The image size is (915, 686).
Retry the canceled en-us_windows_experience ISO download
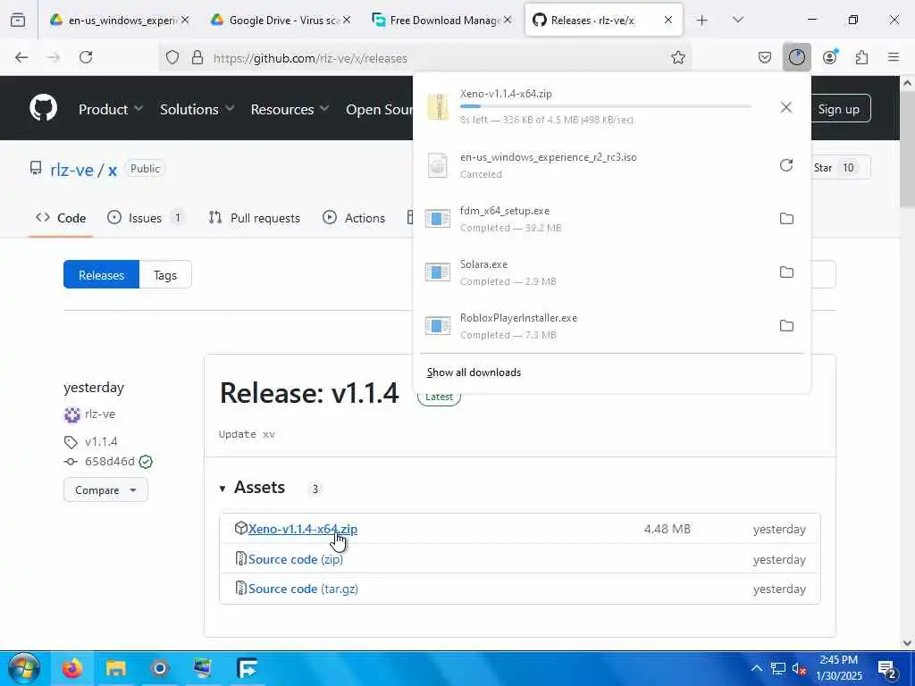pos(786,165)
